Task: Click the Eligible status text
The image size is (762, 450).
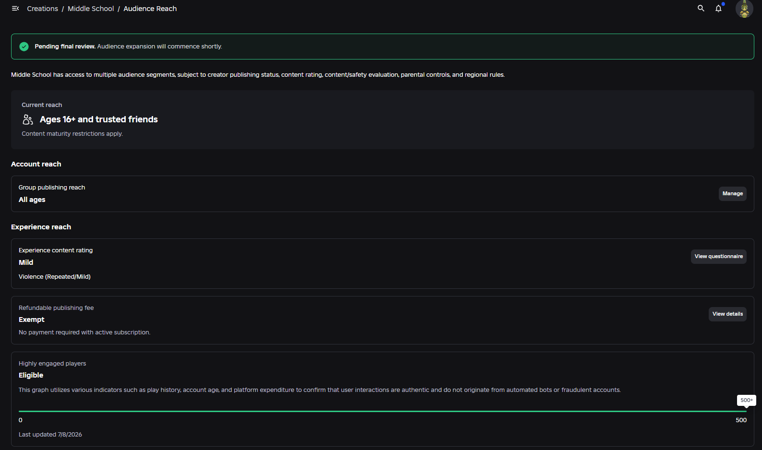Action: point(31,375)
